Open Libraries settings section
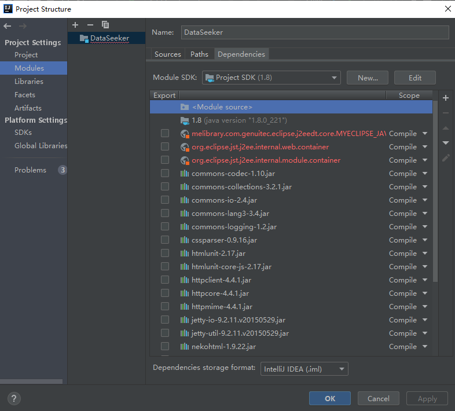The width and height of the screenshot is (455, 411). point(29,82)
